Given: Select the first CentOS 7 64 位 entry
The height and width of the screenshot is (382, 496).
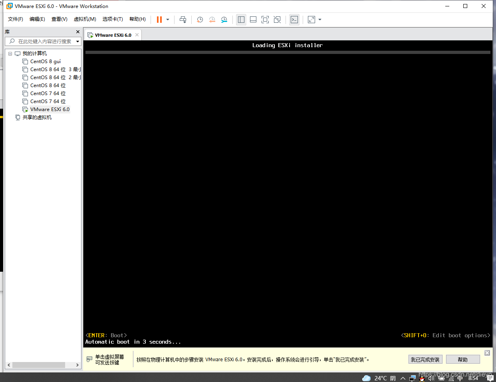Looking at the screenshot, I should pyautogui.click(x=48, y=94).
